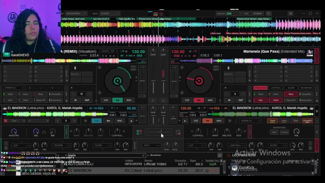Sync the left green deck with SINC.
This screenshot has width=325, height=183.
129,100
